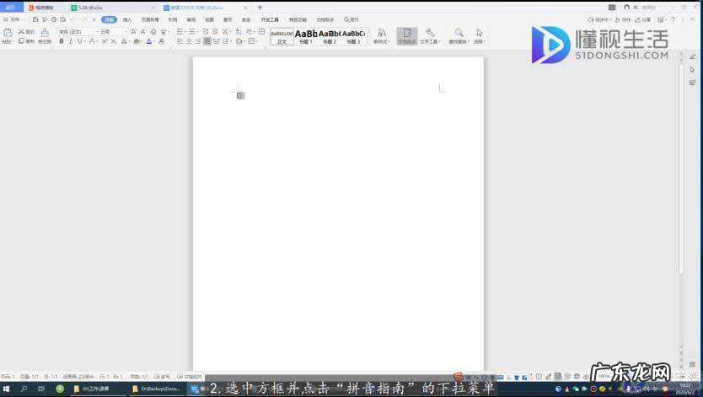Toggle underline formatting
This screenshot has height=397, width=703.
tap(80, 41)
